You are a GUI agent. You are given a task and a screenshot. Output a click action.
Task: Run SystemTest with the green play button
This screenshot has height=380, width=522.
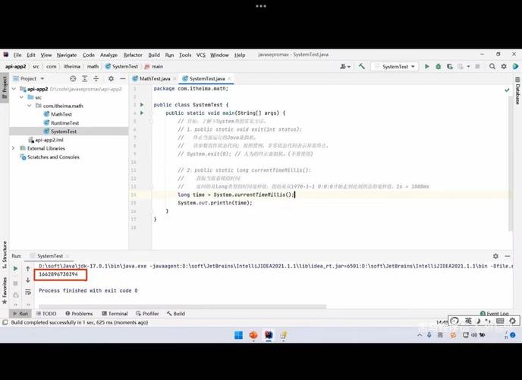(427, 67)
